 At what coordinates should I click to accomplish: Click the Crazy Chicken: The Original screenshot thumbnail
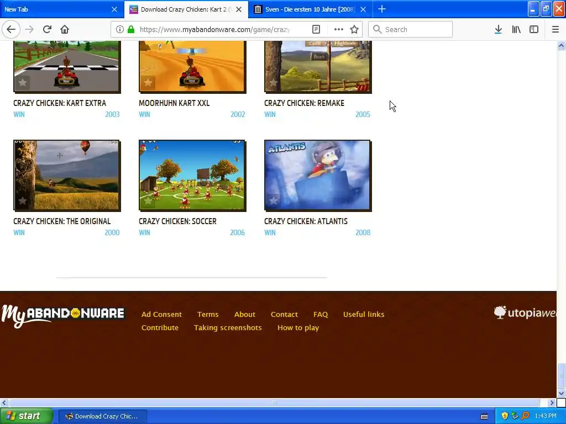pos(67,176)
